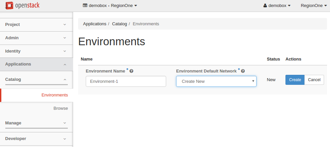Collapse the Applications sidebar section

[x=36, y=64]
